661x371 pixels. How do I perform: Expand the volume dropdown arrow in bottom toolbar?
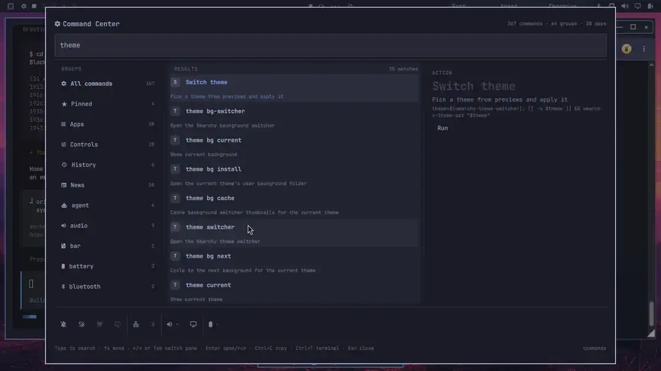click(x=177, y=324)
